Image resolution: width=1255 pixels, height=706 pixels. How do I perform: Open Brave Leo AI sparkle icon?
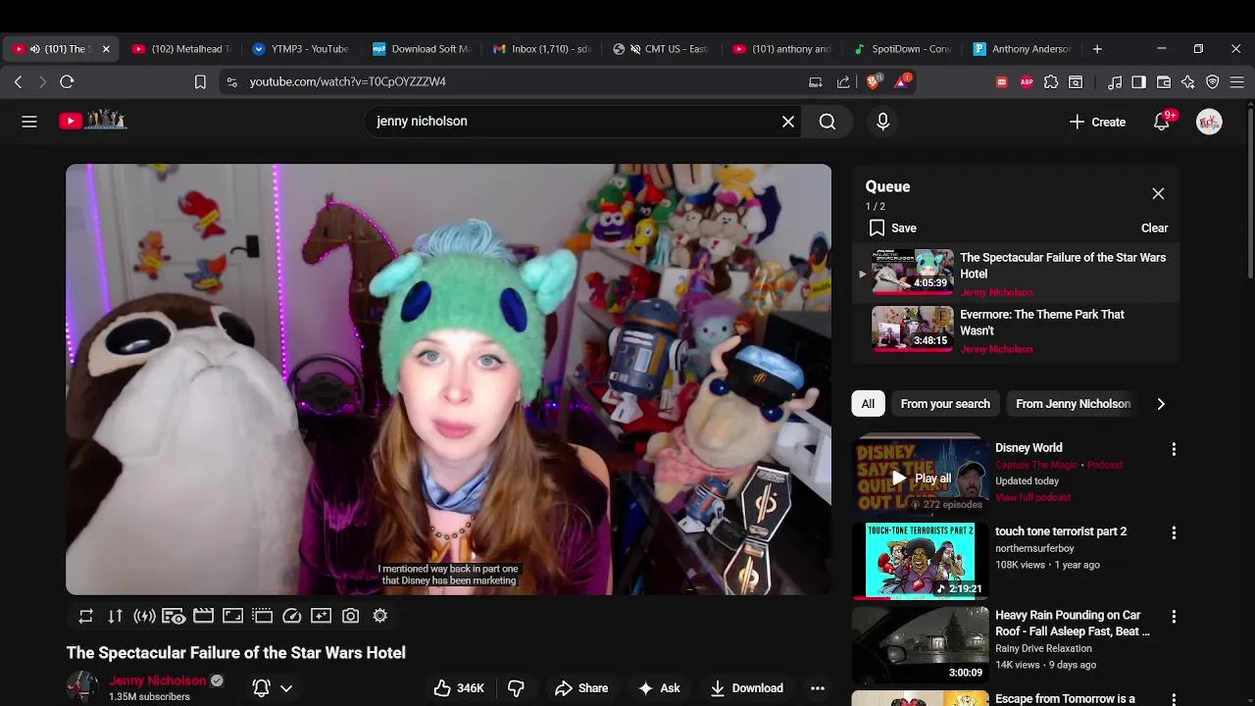[x=1188, y=82]
